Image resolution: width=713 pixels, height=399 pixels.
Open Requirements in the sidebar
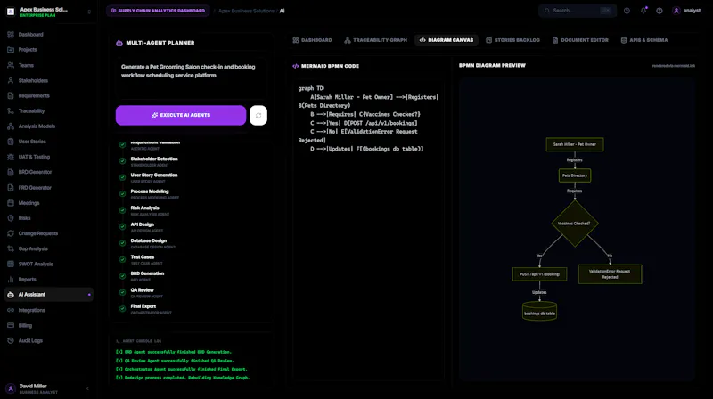(48, 96)
